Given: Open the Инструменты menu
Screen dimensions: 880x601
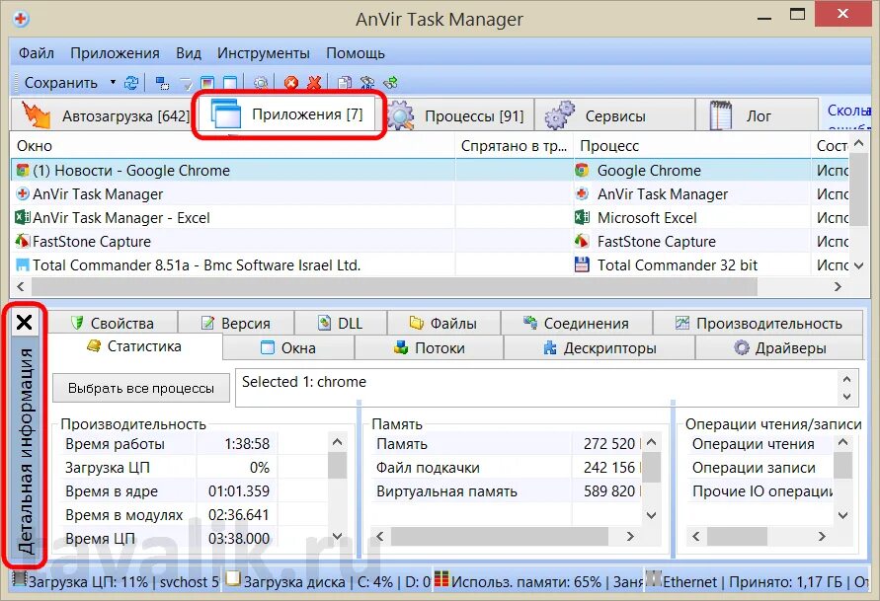Looking at the screenshot, I should click(264, 53).
